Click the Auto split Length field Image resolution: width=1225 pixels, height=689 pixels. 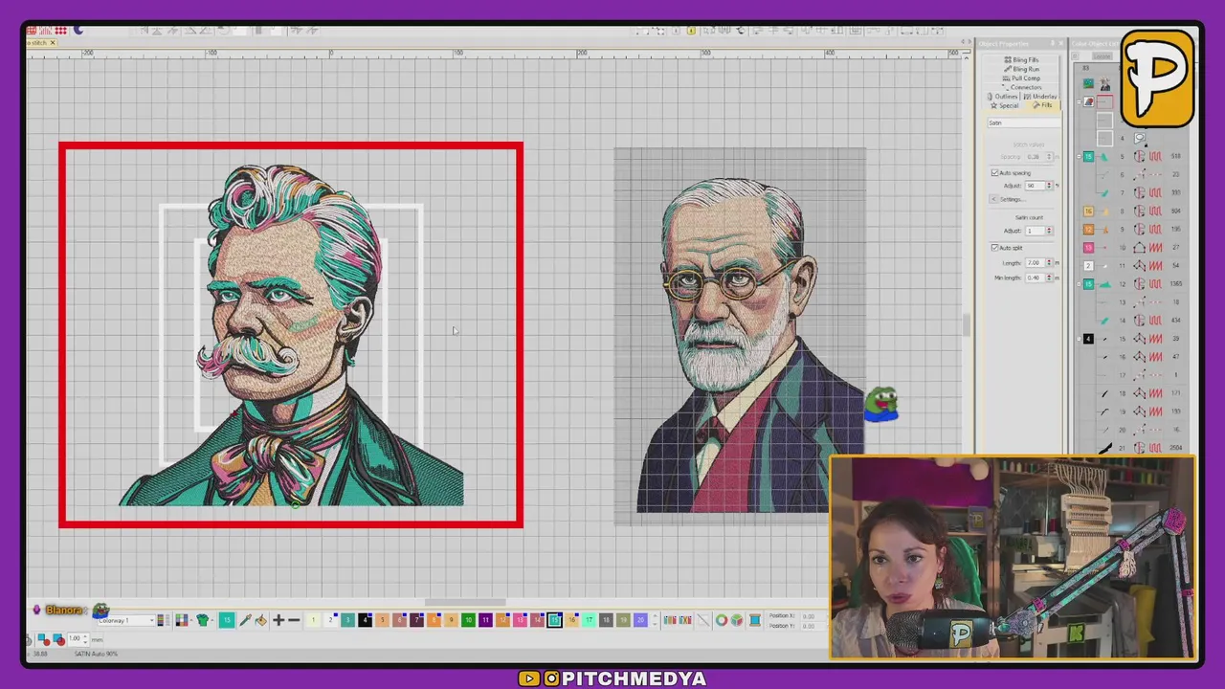(1035, 263)
